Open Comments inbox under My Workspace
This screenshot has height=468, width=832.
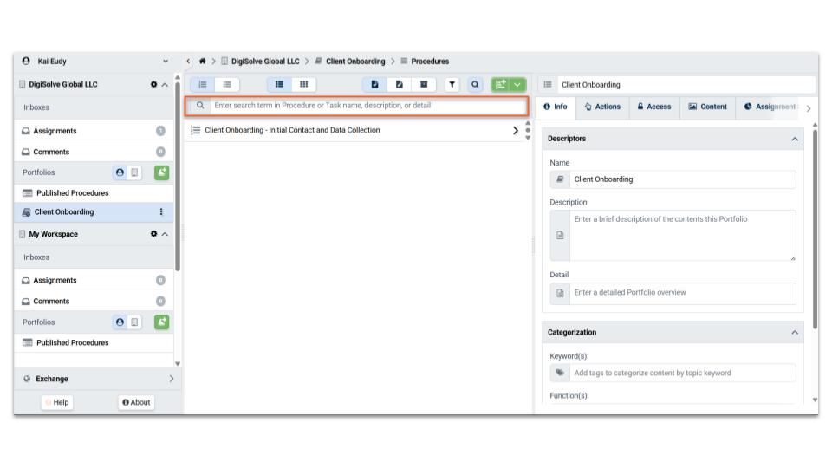pos(94,301)
